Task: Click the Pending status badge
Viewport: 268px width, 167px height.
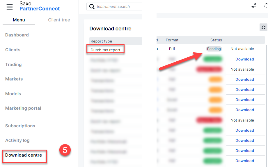Action: [214, 49]
